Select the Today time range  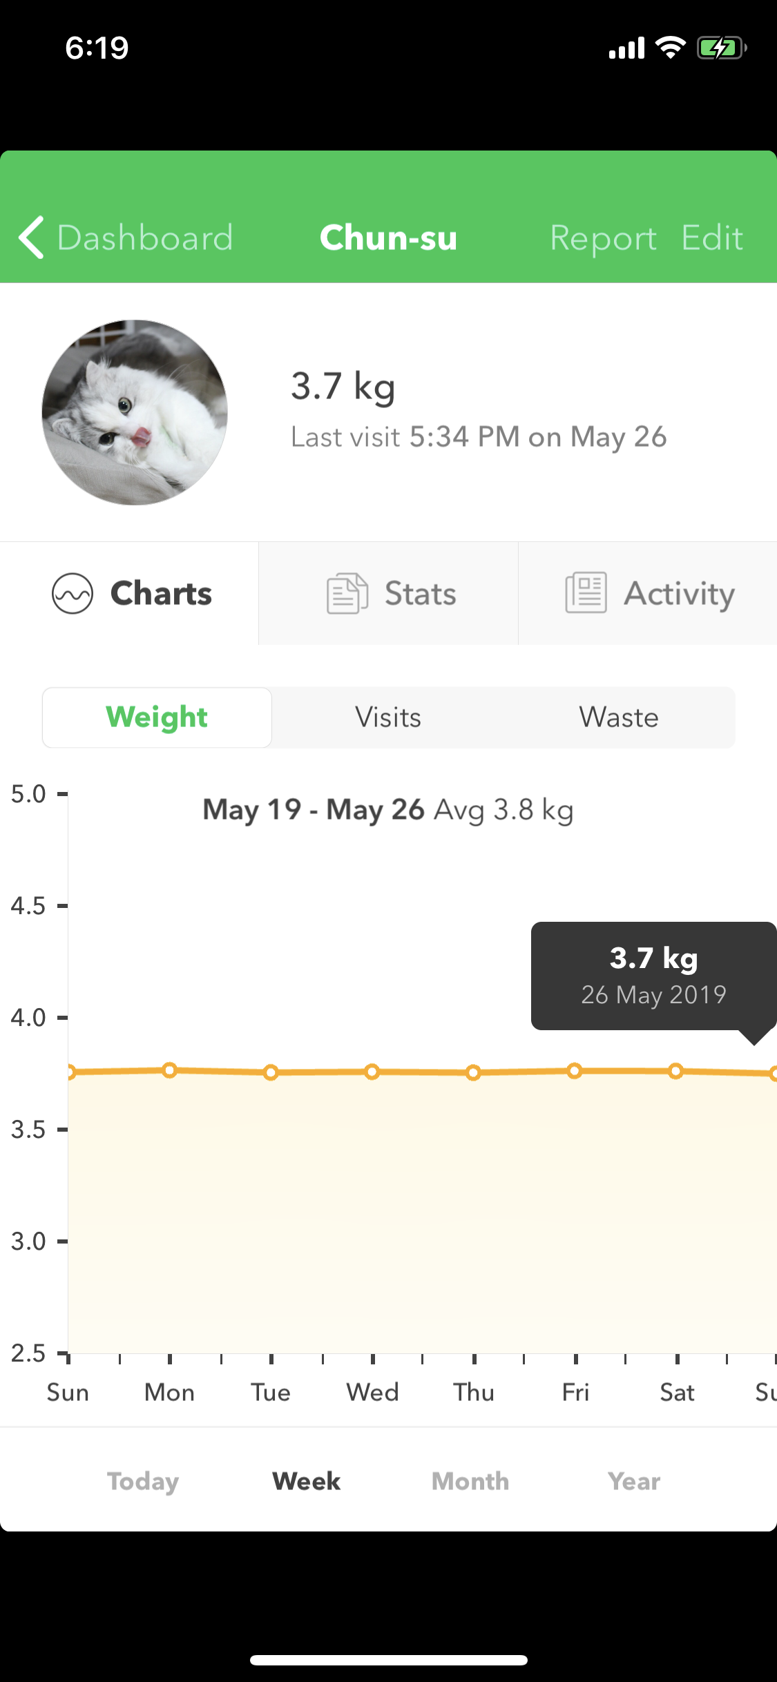143,1481
